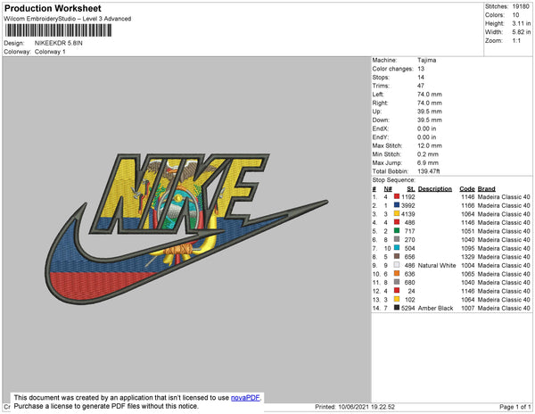Click the Stitches value '19180'
The width and height of the screenshot is (535, 414).
(x=521, y=6)
